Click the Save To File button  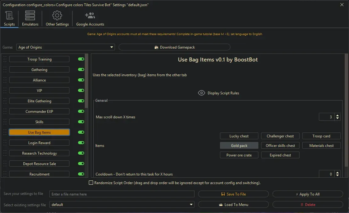233,194
